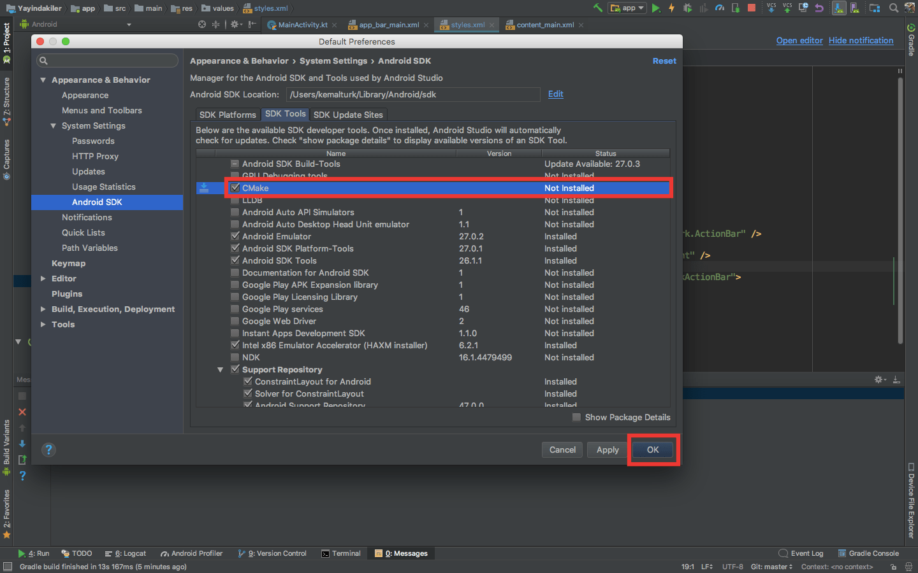The height and width of the screenshot is (573, 918).
Task: Click the Hide notification link
Action: point(861,40)
